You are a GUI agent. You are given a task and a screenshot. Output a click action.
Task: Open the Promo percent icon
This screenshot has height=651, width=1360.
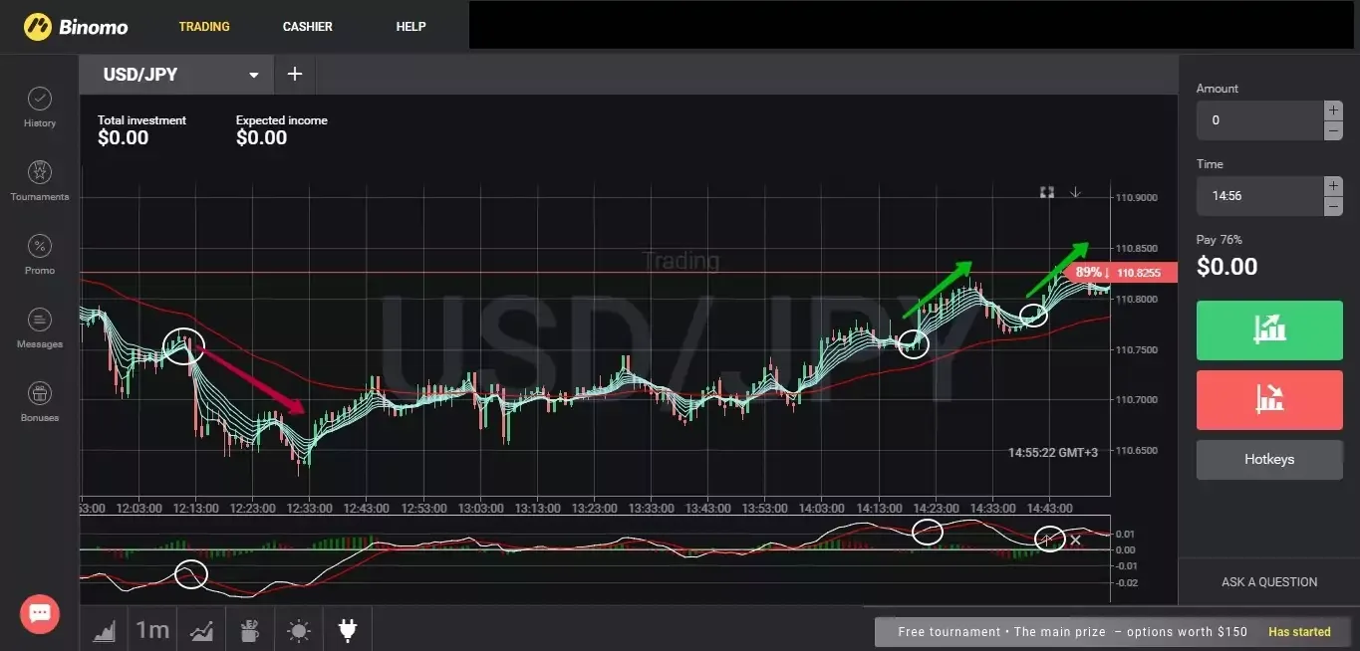click(40, 246)
